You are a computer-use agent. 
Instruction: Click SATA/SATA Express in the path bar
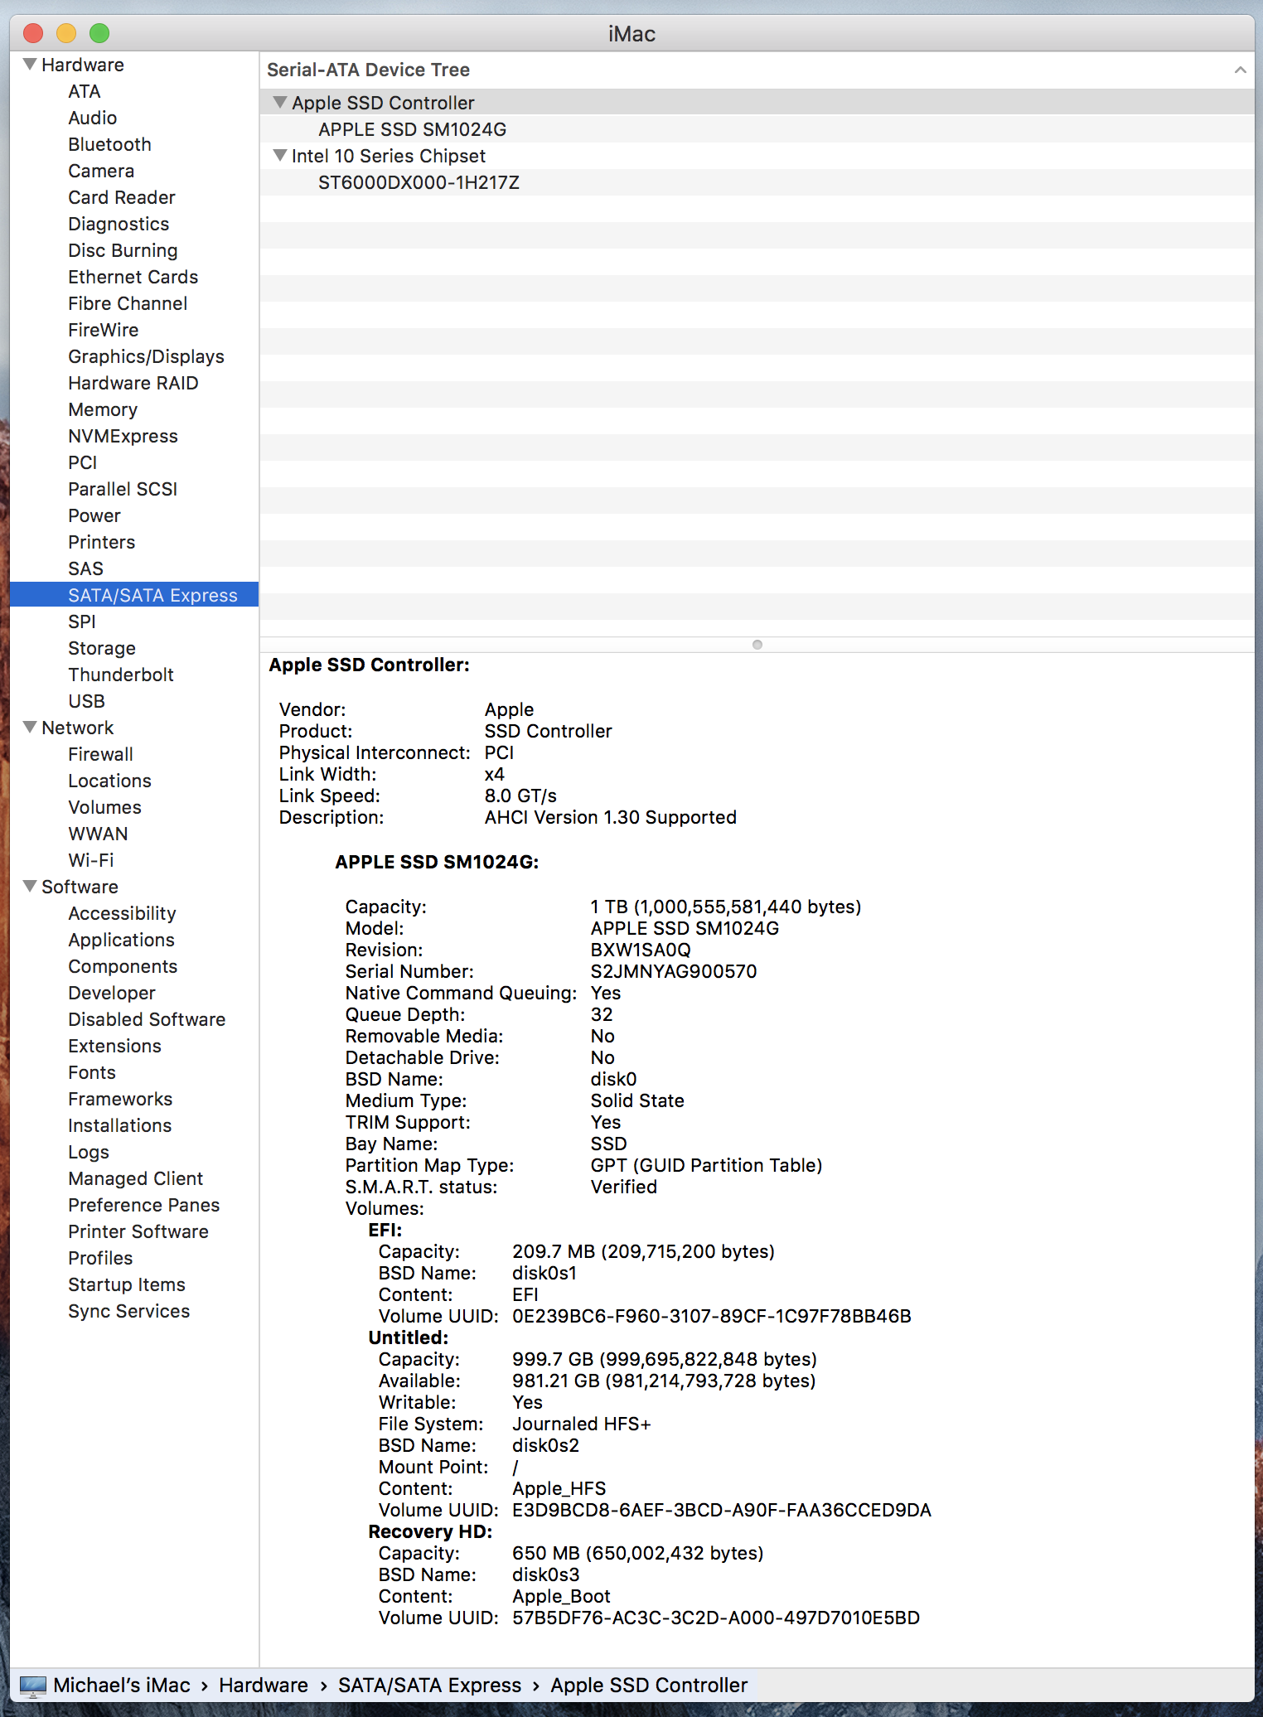[430, 1686]
